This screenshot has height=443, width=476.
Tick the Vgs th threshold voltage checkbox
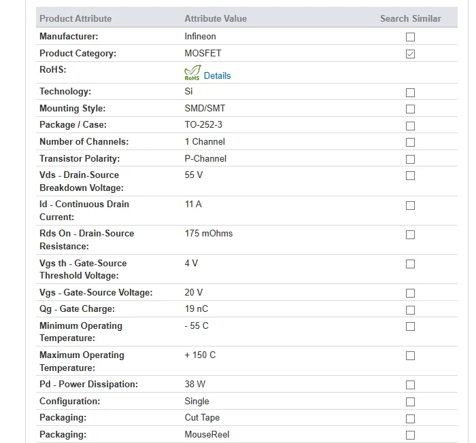click(x=410, y=264)
